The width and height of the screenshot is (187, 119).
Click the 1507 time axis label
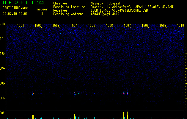coord(127,26)
